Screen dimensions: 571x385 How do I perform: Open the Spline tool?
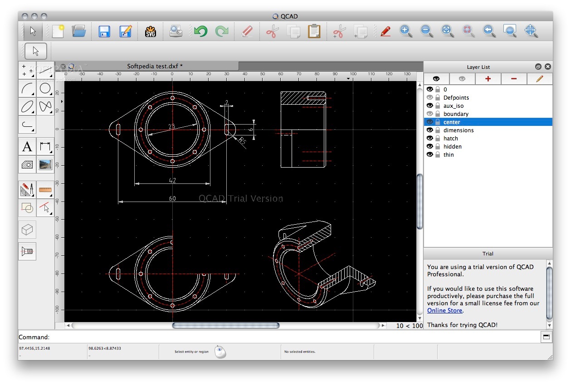pos(45,106)
